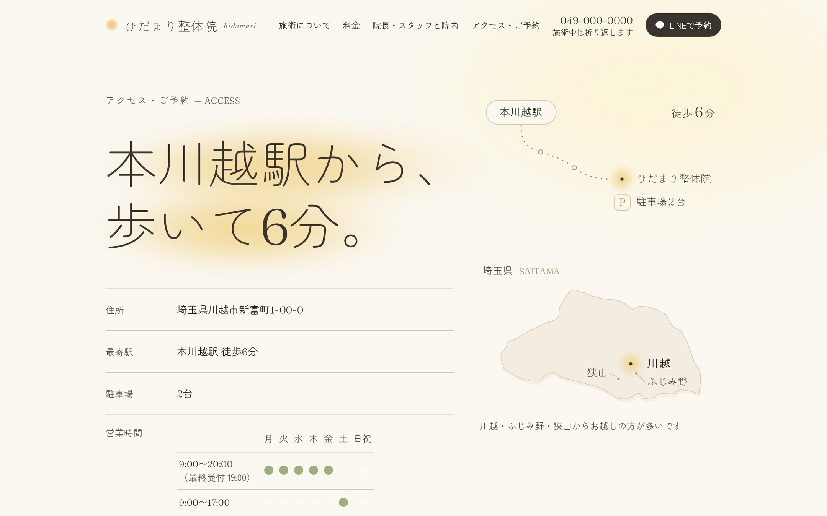Click the ひだまり整体院 destination dot on route
The height and width of the screenshot is (516, 827).
tap(622, 179)
